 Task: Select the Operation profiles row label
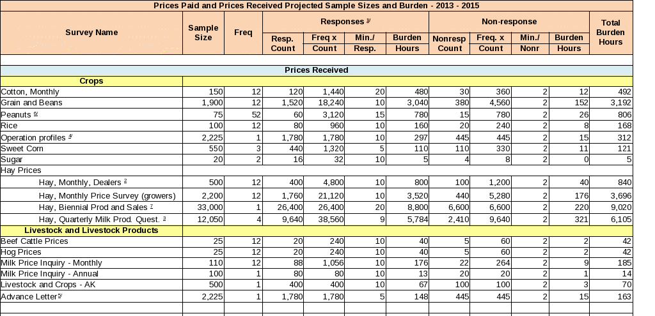[x=33, y=138]
